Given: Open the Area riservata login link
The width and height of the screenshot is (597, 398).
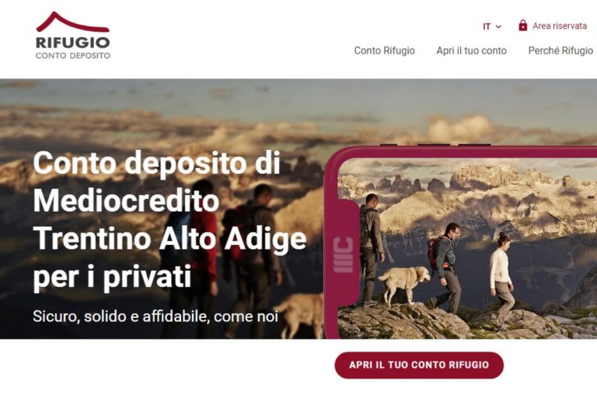Looking at the screenshot, I should [x=560, y=26].
